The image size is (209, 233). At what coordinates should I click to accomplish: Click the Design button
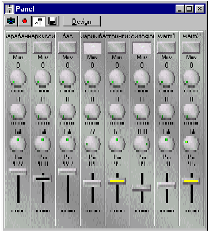pyautogui.click(x=82, y=21)
